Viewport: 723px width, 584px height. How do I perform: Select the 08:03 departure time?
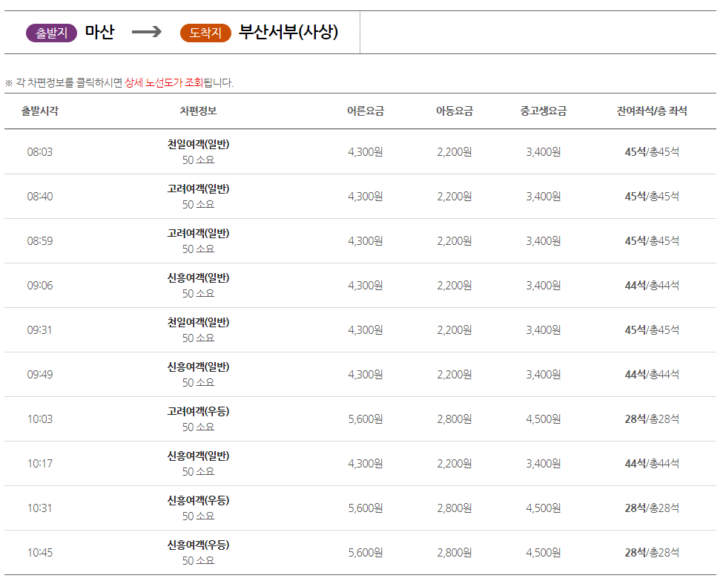click(39, 152)
